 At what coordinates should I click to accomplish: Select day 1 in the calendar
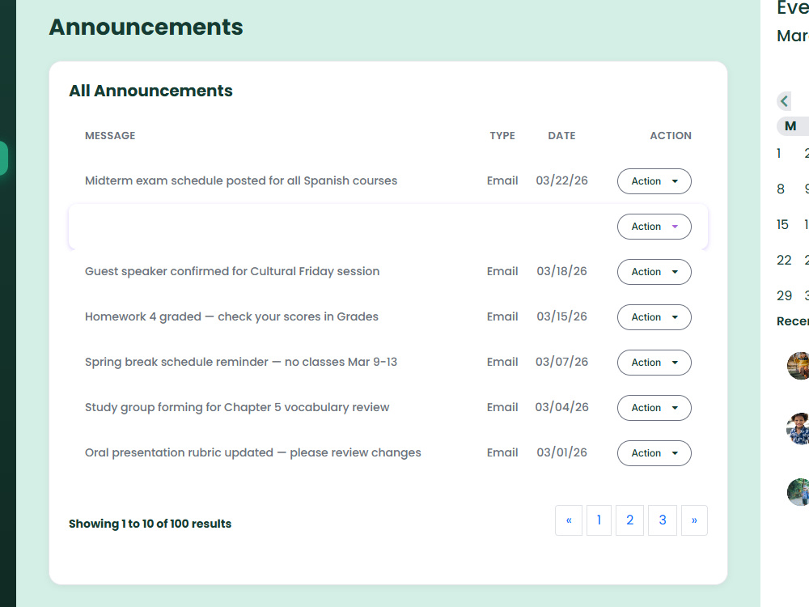[778, 153]
